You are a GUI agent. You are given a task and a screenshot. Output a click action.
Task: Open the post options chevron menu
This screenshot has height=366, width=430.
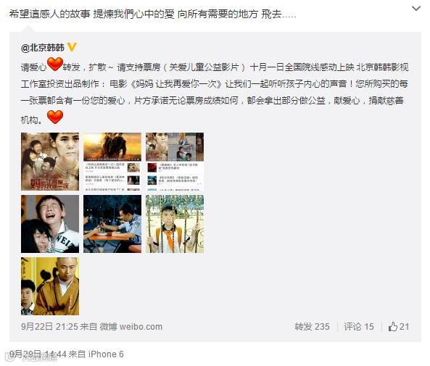pos(416,9)
